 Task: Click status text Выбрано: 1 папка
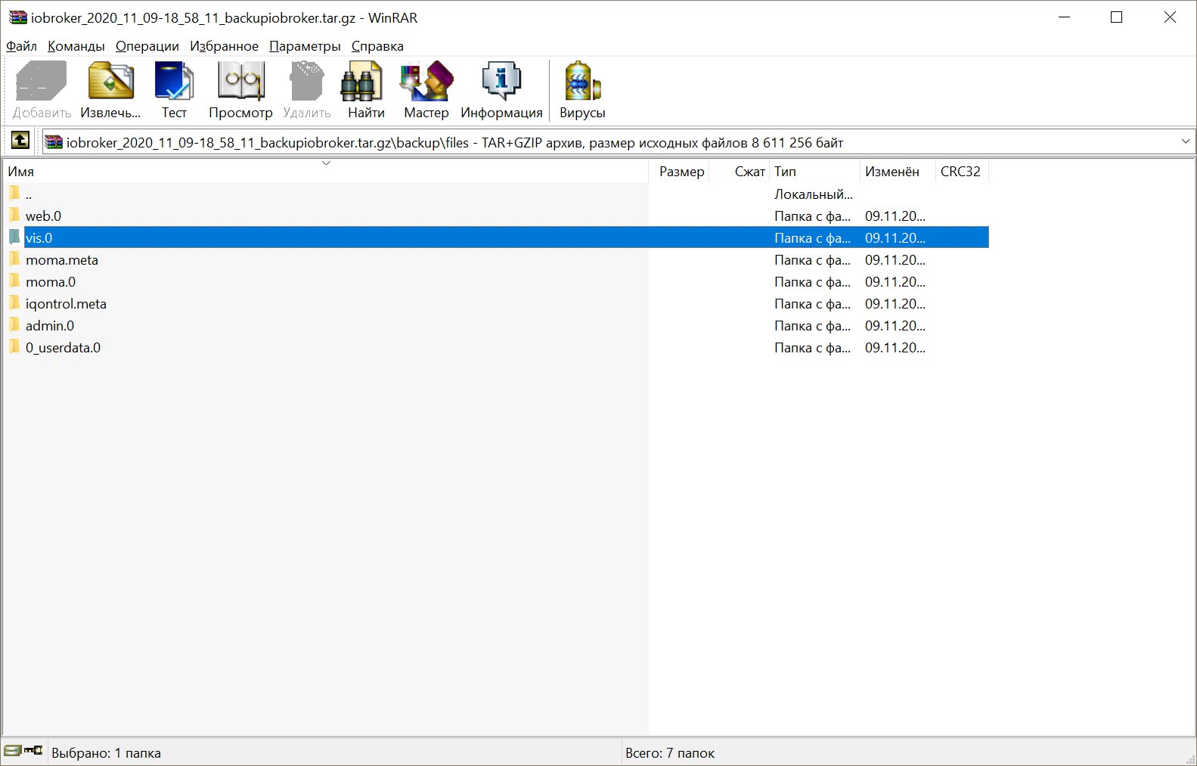tap(106, 753)
